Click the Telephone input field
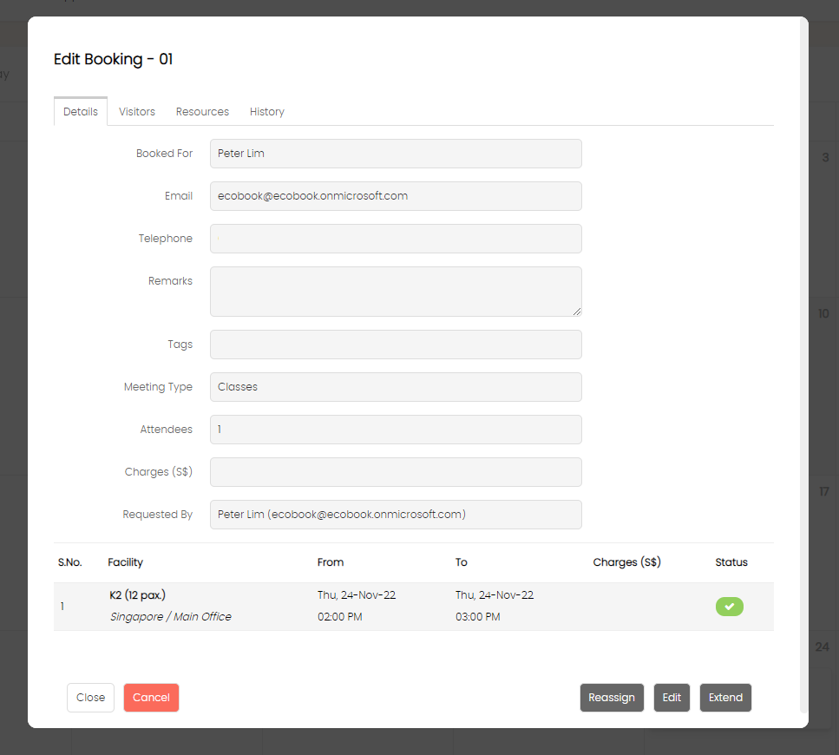The width and height of the screenshot is (839, 755). coord(396,239)
